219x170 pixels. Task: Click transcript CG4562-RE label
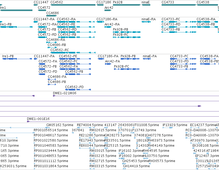pyautogui.click(x=66, y=24)
